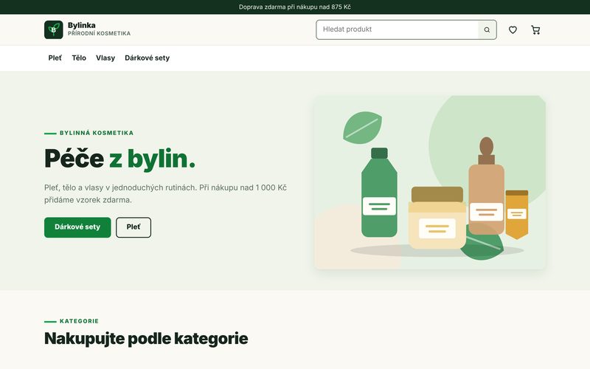
Task: Click the free shipping announcement banner
Action: [x=295, y=7]
